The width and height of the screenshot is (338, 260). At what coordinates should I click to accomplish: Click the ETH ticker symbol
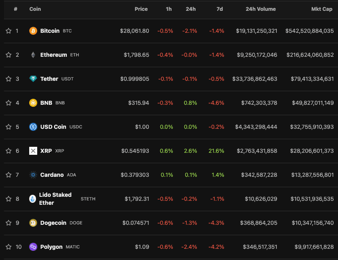coord(74,55)
